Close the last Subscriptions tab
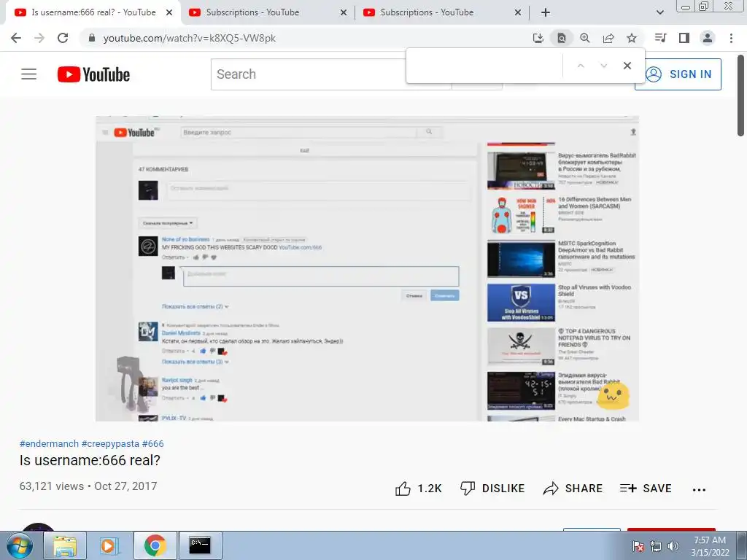This screenshot has height=560, width=747. (518, 12)
